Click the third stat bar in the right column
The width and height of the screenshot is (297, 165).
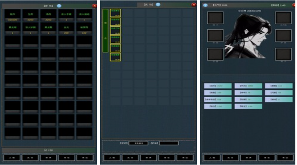tap(278, 100)
